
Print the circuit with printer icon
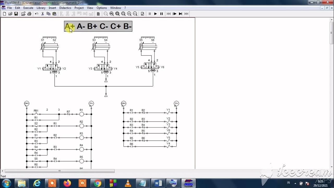tap(29, 14)
